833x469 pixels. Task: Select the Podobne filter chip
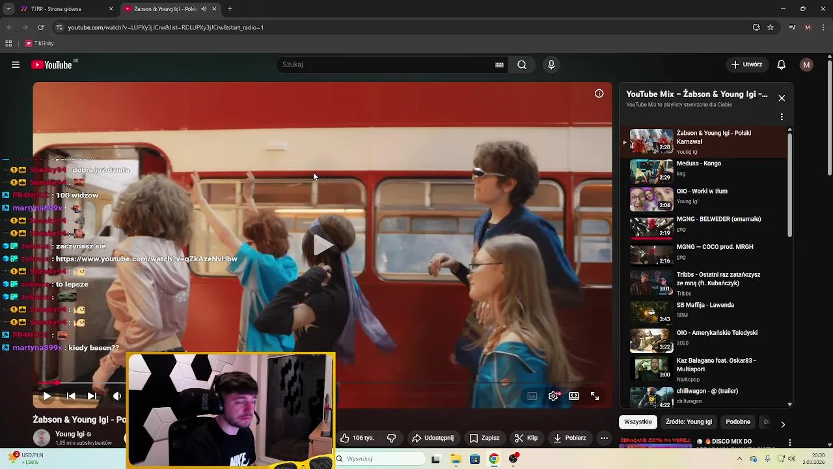[738, 422]
